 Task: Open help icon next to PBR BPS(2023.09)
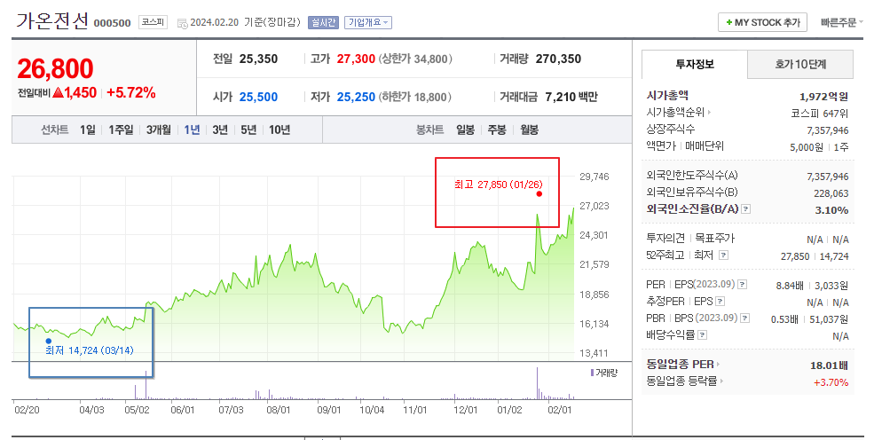tap(744, 318)
